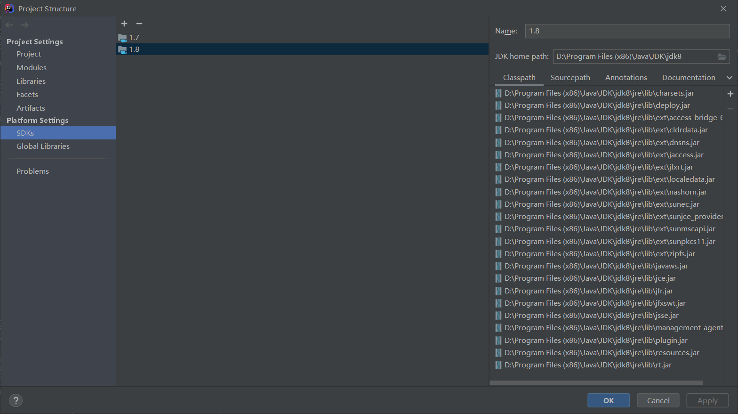738x414 pixels.
Task: Browse for JDK home path folder icon
Action: (x=722, y=57)
